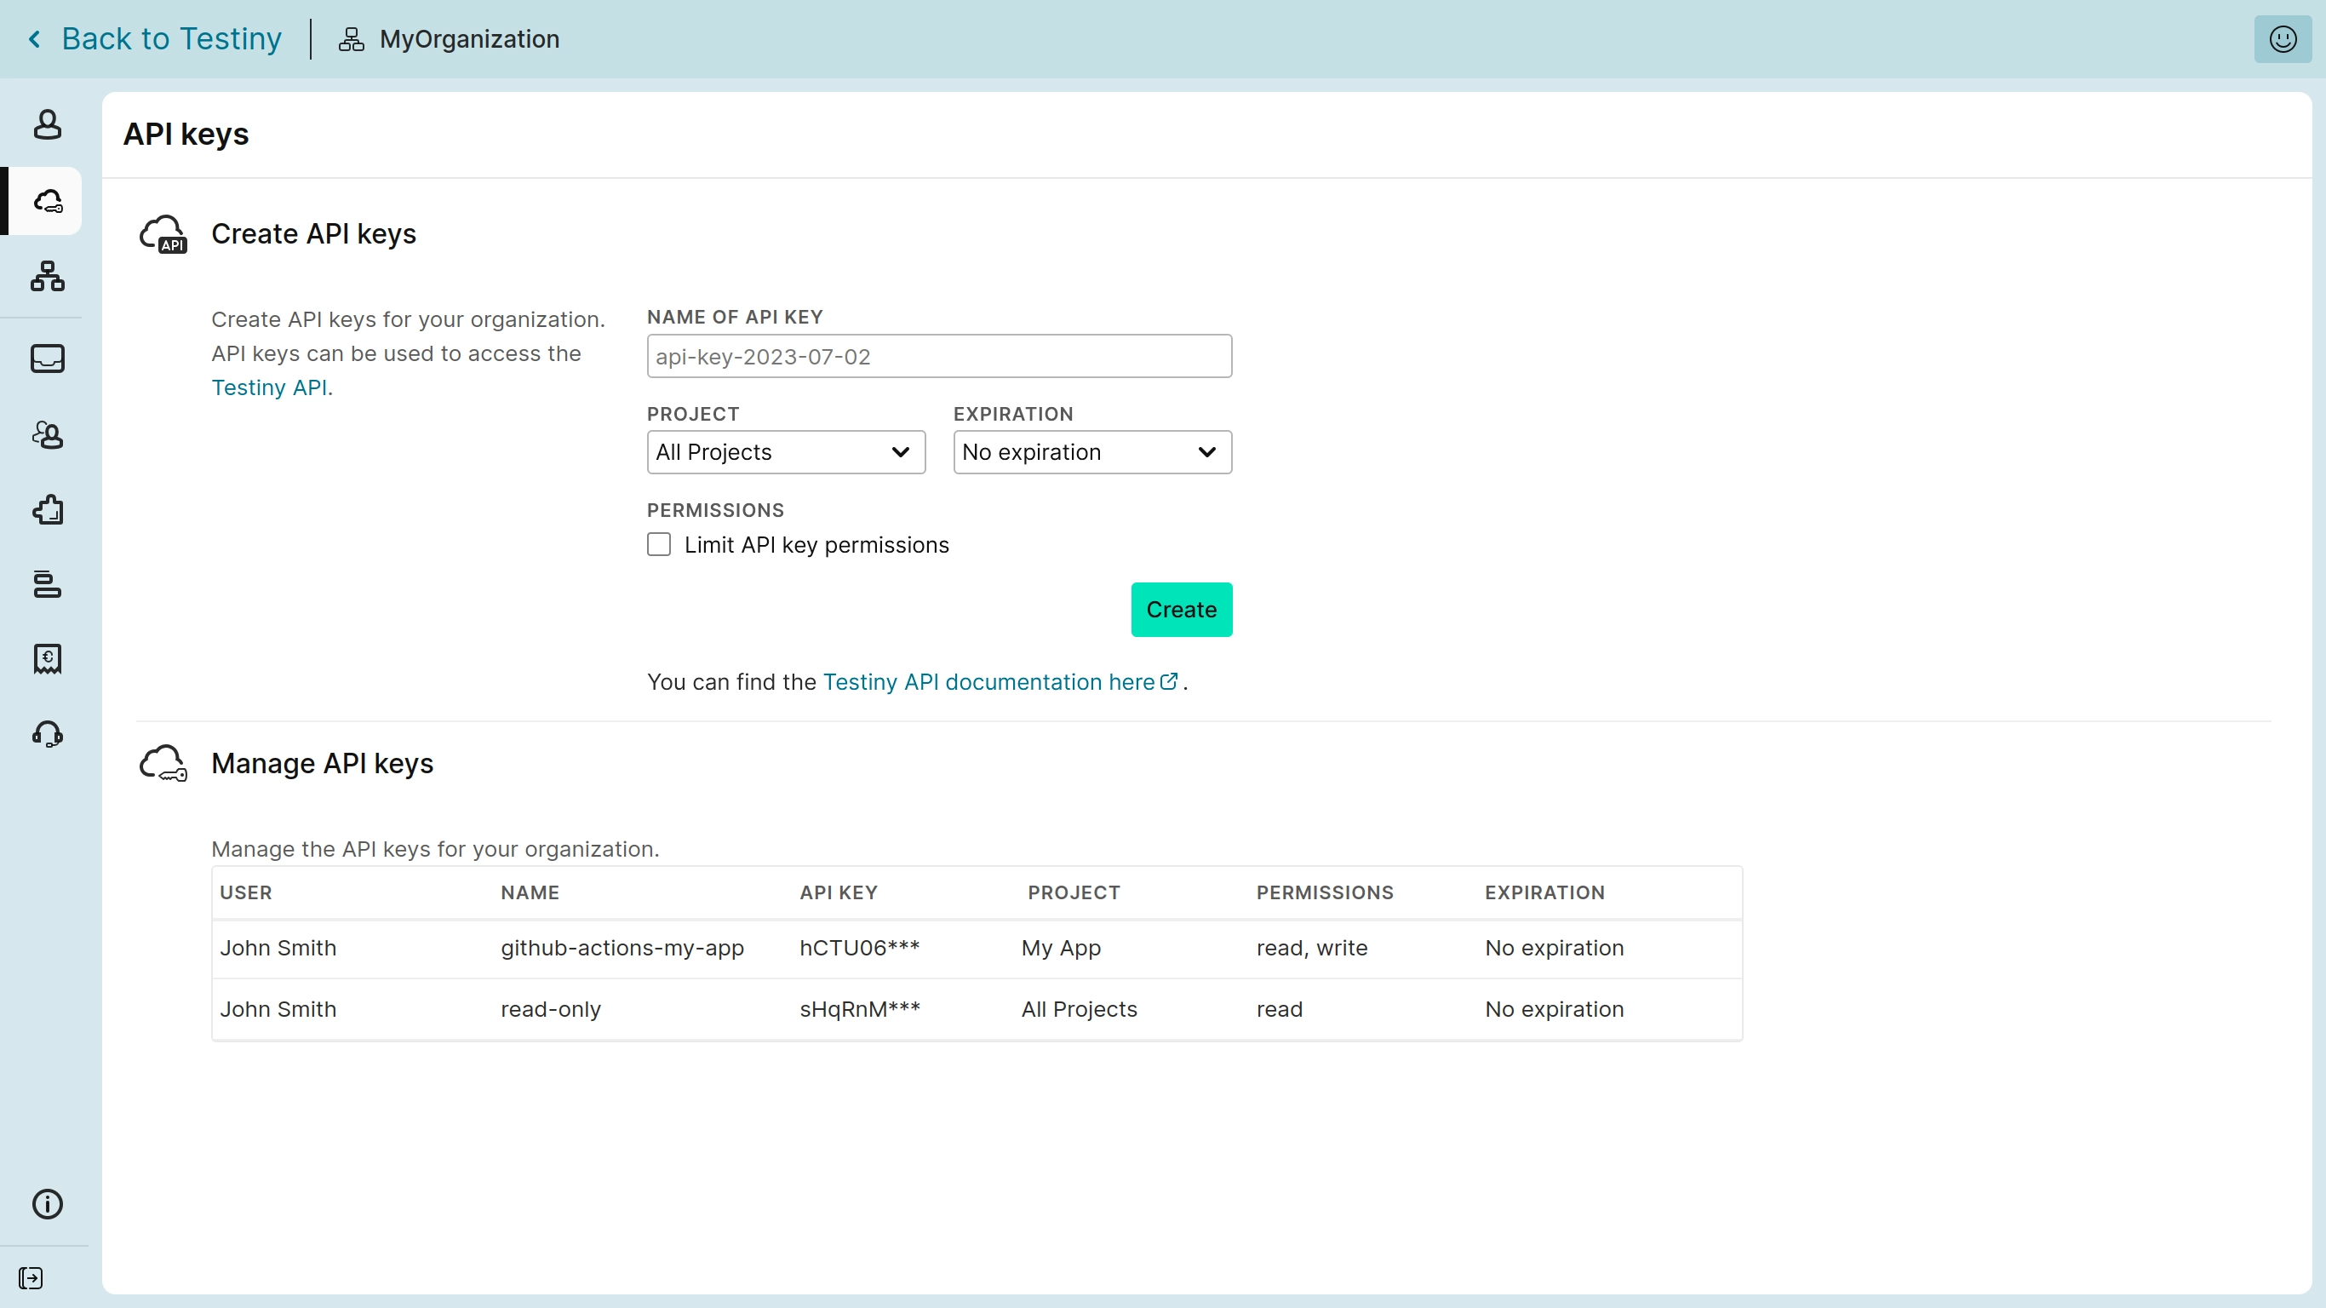Viewport: 2326px width, 1308px height.
Task: Select the github-actions-my-app key row
Action: [x=622, y=948]
